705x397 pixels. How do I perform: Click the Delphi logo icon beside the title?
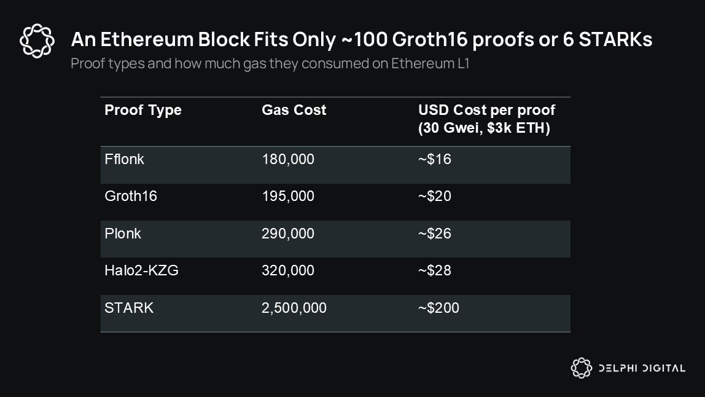click(x=37, y=41)
